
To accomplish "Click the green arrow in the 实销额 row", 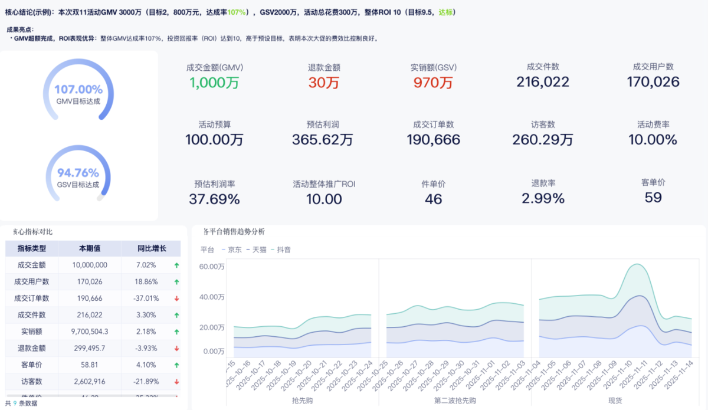I will click(x=176, y=332).
